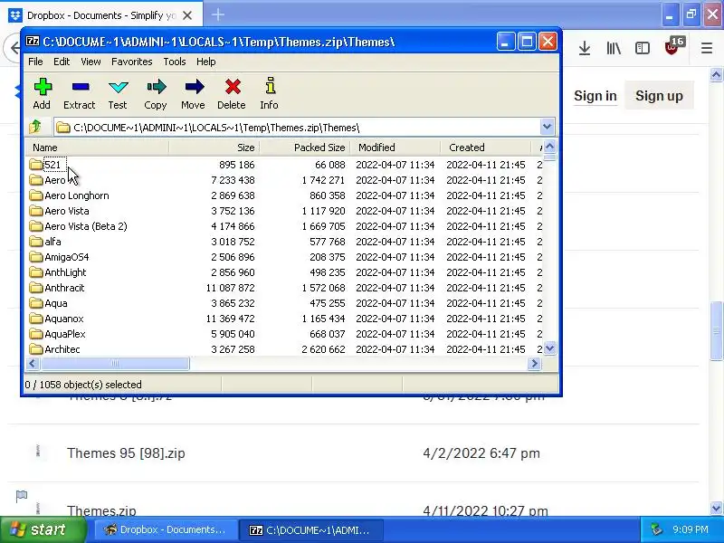The width and height of the screenshot is (724, 543).
Task: Sort by the Size column header
Action: click(214, 148)
